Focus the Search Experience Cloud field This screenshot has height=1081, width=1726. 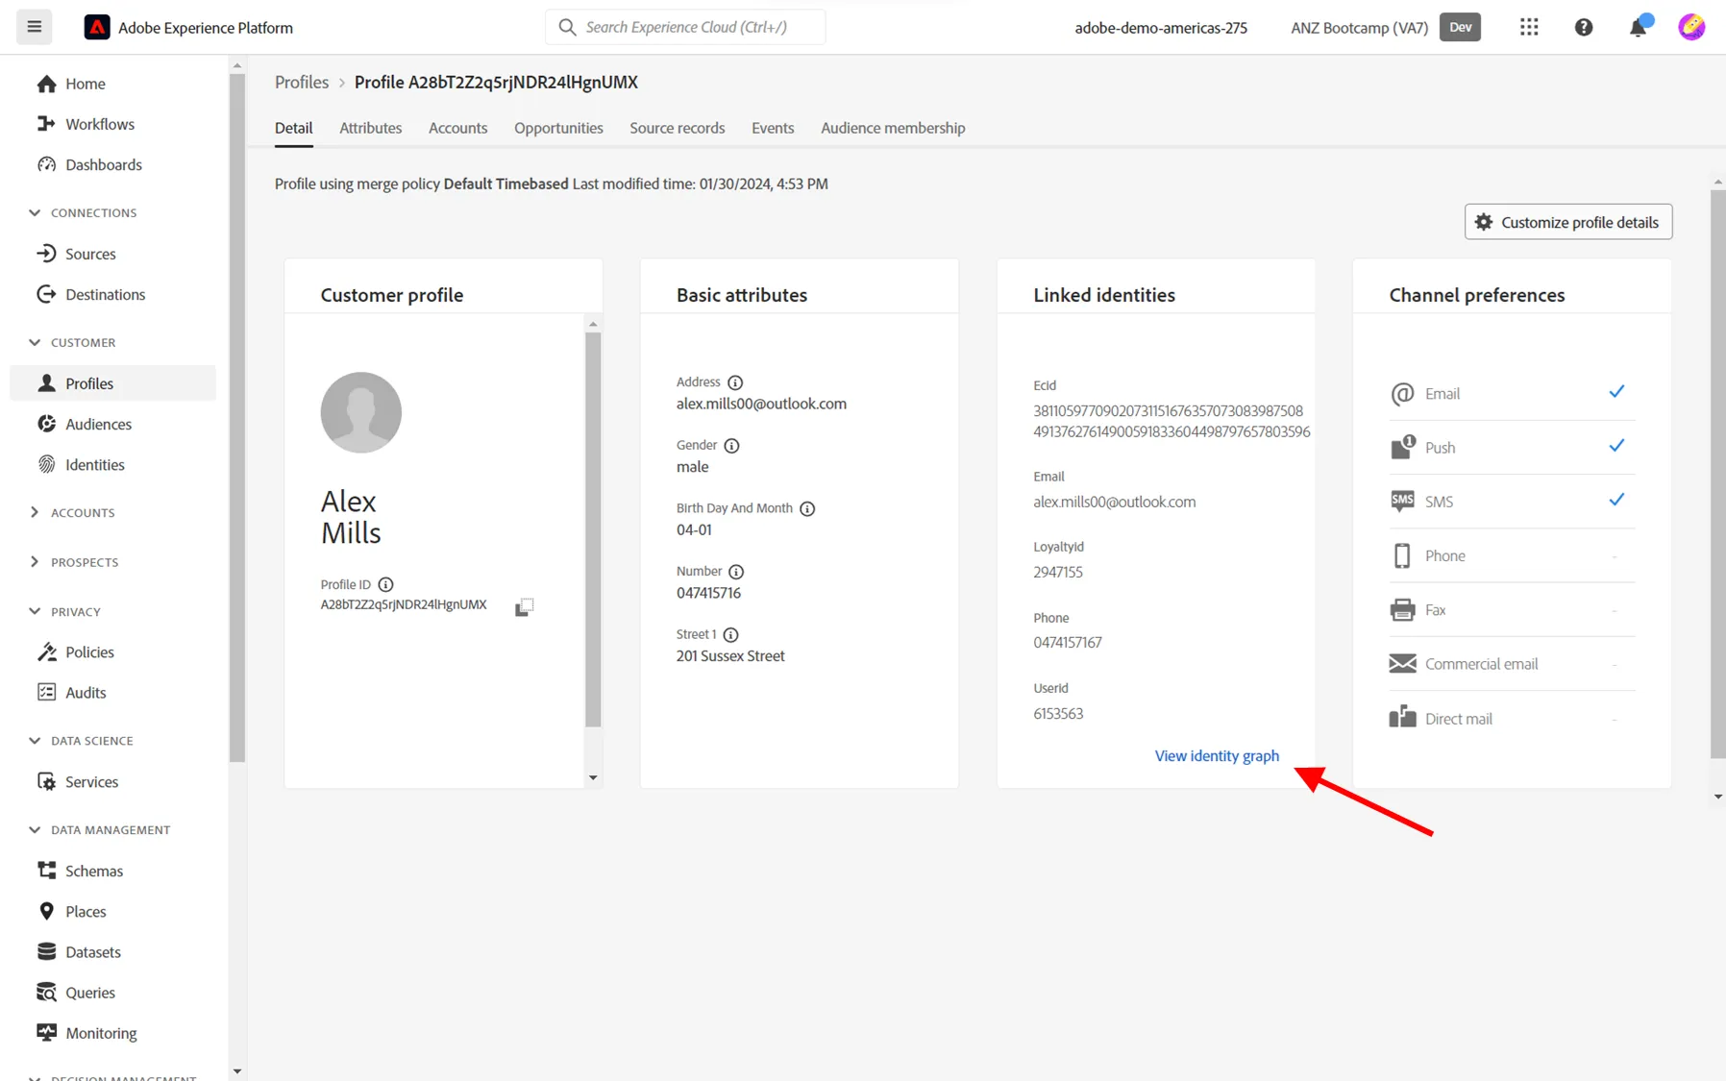point(685,27)
